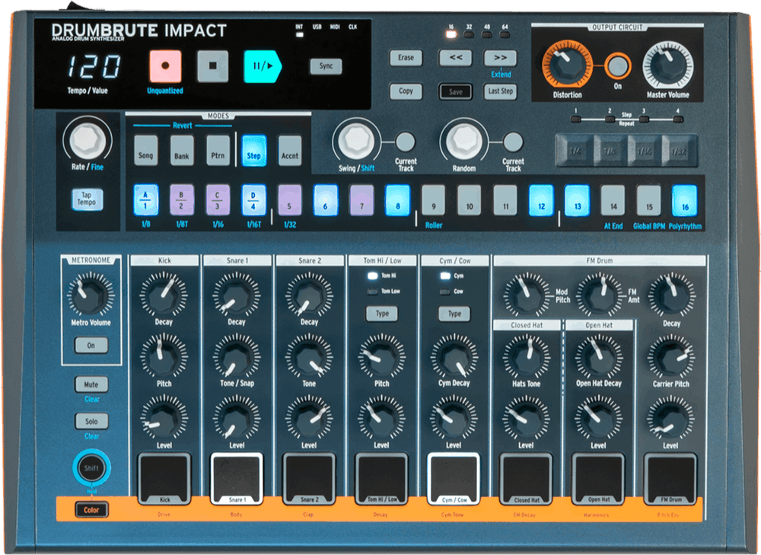Viewport: 761px width, 555px height.
Task: Toggle the Distortion On button
Action: coord(617,66)
